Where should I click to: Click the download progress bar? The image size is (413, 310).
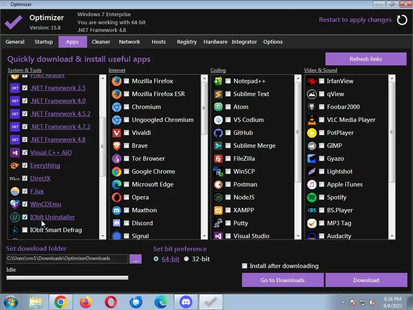(x=67, y=278)
